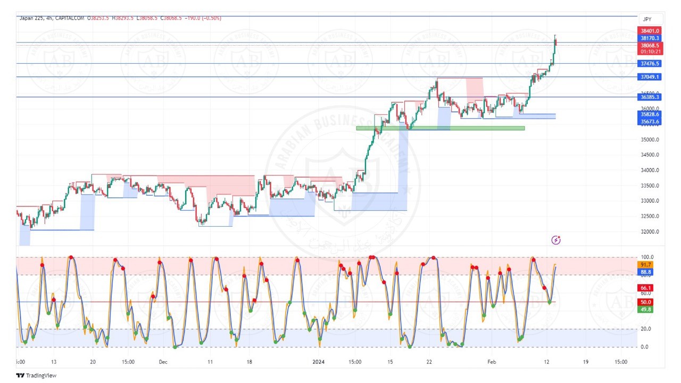Select the 37476.5 horizontal line label
681x383 pixels.
coord(650,64)
